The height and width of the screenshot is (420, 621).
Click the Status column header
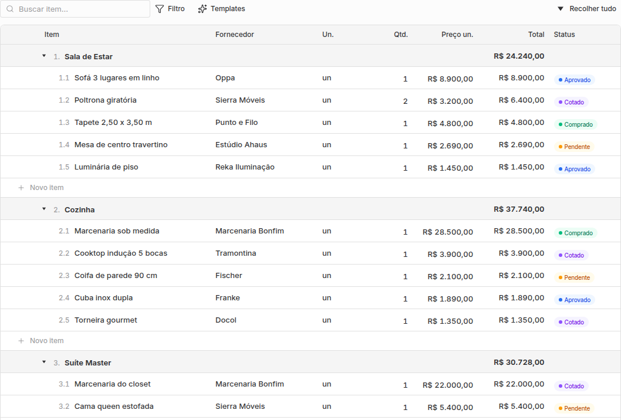click(x=564, y=35)
